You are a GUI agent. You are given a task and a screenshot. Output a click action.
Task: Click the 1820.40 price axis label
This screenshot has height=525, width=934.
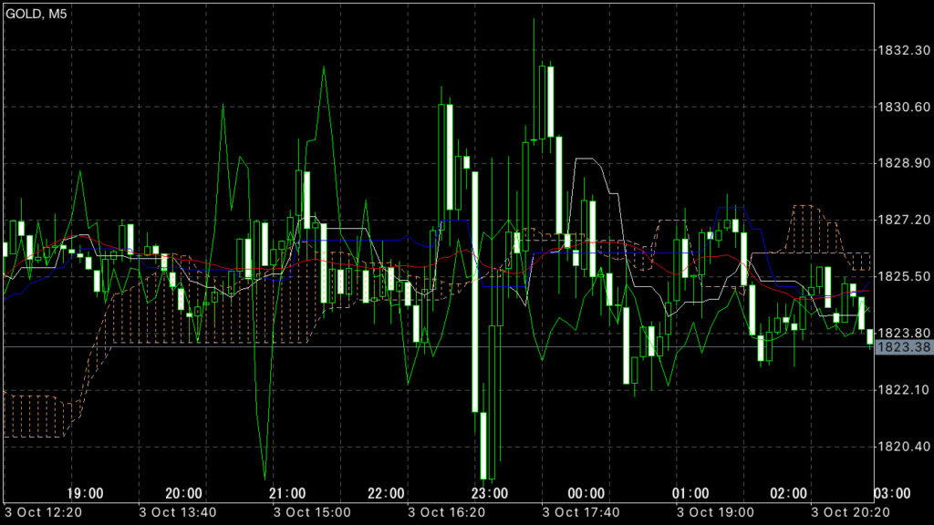[904, 447]
